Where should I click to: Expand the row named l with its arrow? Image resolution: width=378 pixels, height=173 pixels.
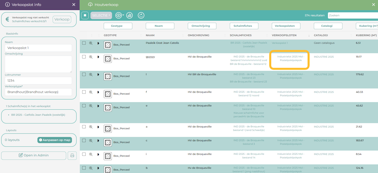(x=98, y=74)
